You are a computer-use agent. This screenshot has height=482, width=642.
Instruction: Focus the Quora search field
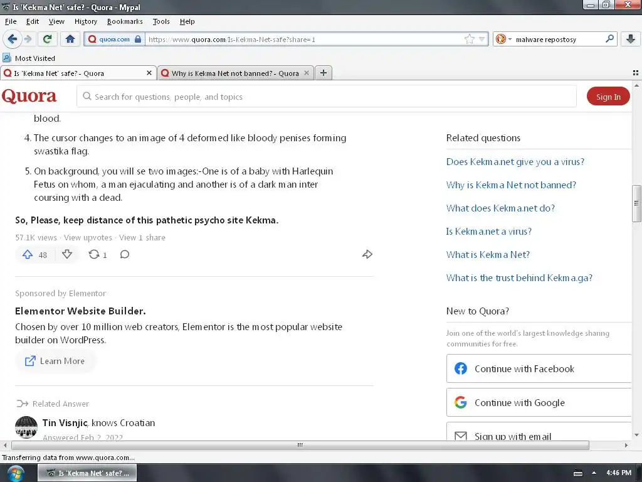(326, 97)
